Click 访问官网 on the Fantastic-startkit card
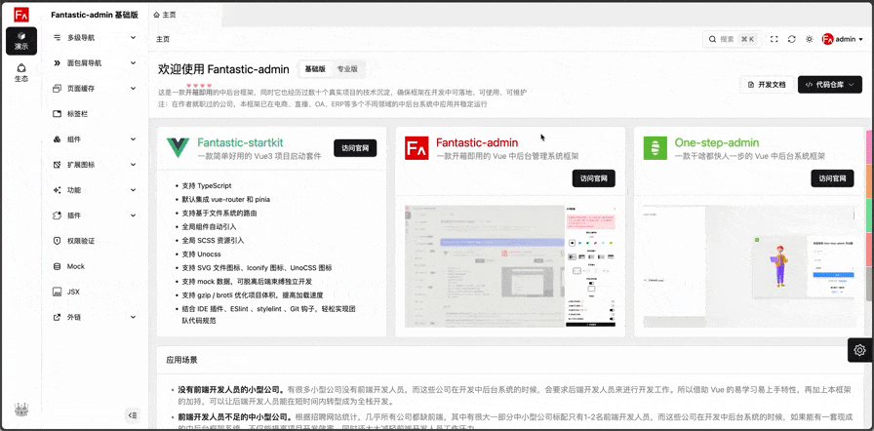 tap(354, 148)
